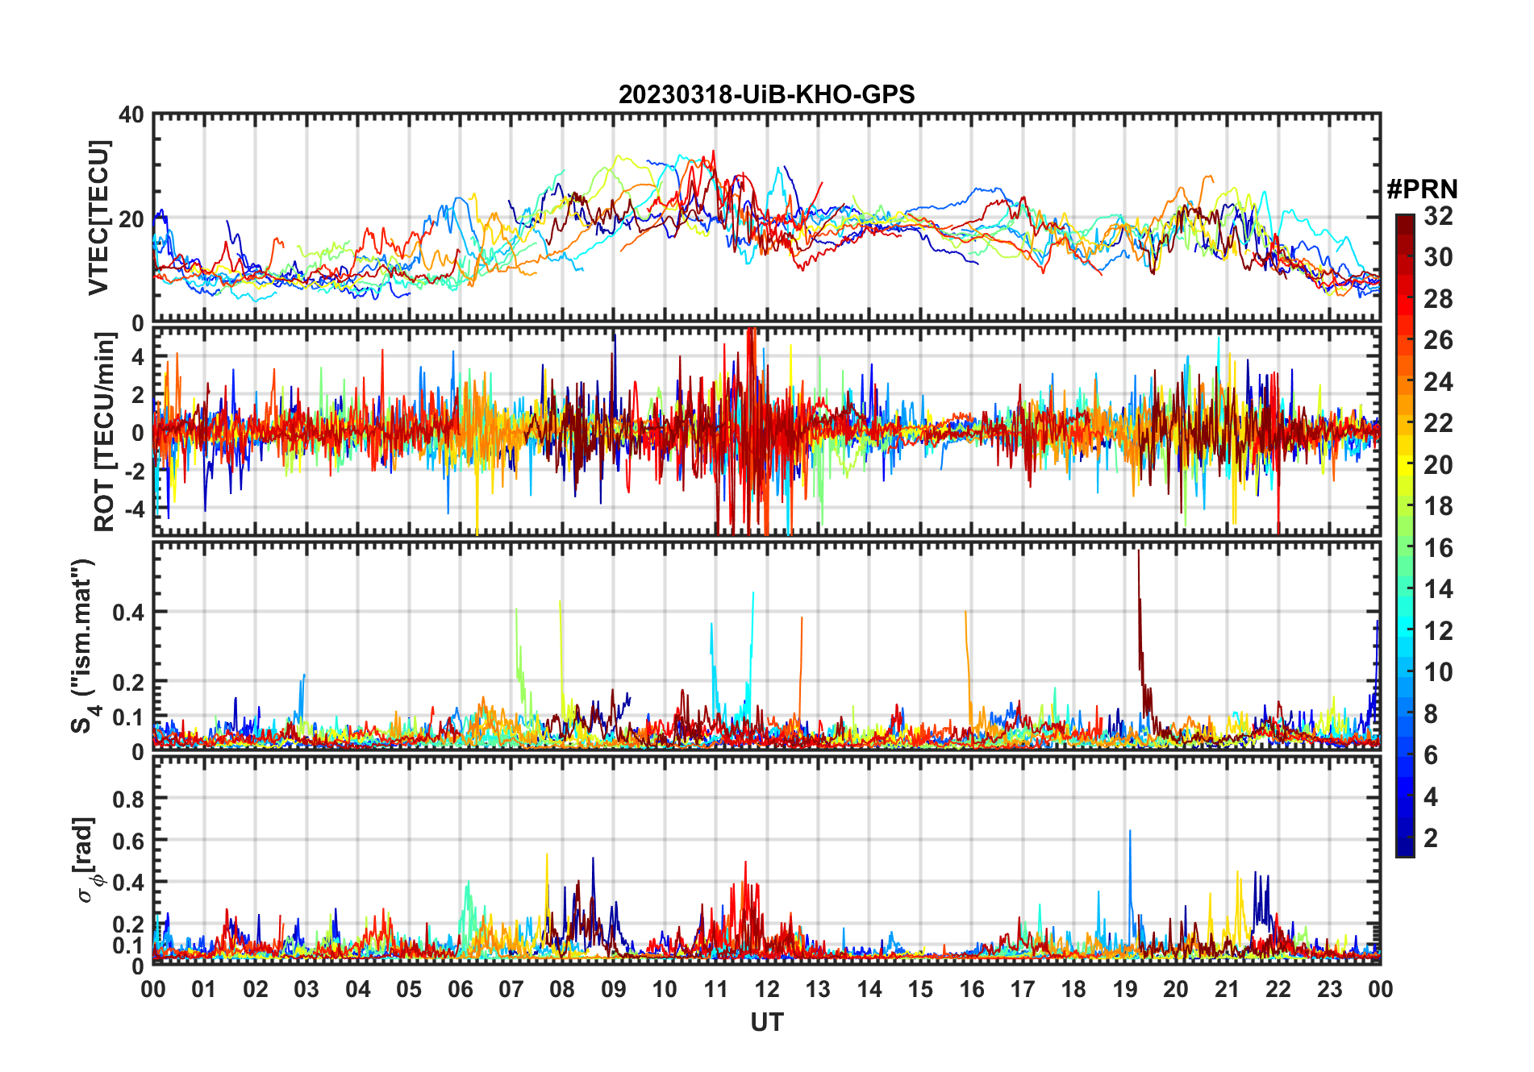Select UT axis hour tick 09

click(x=614, y=989)
